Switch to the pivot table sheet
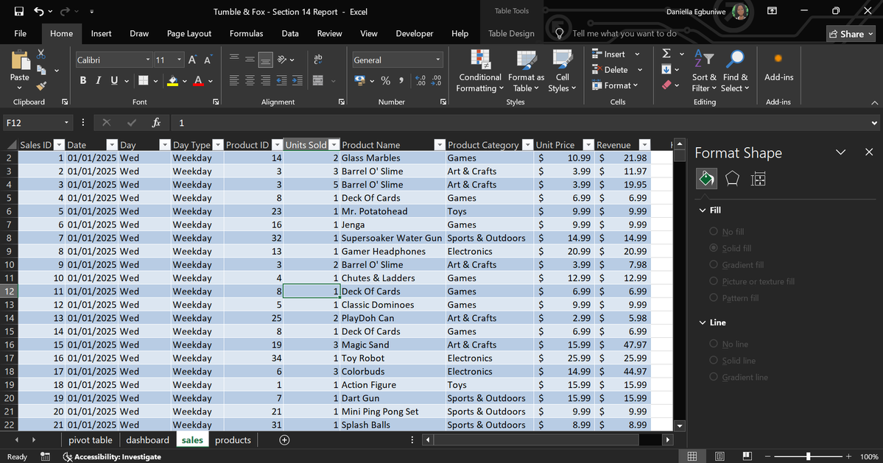 pos(90,440)
